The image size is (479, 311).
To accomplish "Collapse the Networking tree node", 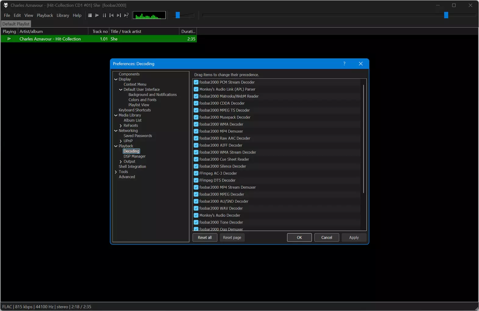I will (116, 131).
